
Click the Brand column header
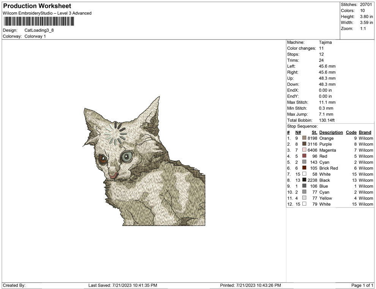pos(365,132)
